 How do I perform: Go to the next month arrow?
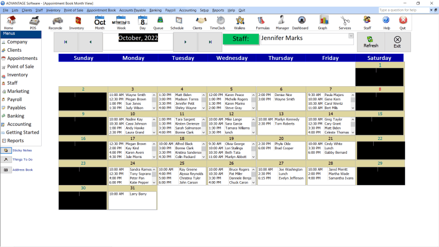(x=185, y=42)
